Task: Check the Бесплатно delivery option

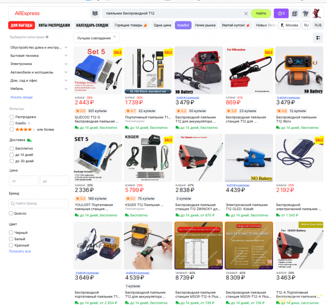Action: [12, 148]
